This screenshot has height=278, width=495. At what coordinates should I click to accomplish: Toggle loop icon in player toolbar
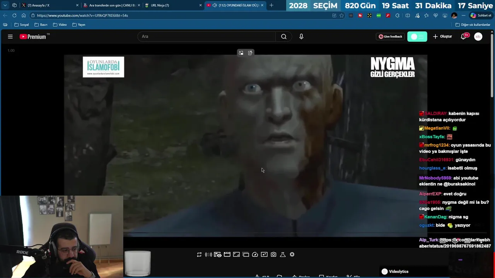[x=199, y=254]
